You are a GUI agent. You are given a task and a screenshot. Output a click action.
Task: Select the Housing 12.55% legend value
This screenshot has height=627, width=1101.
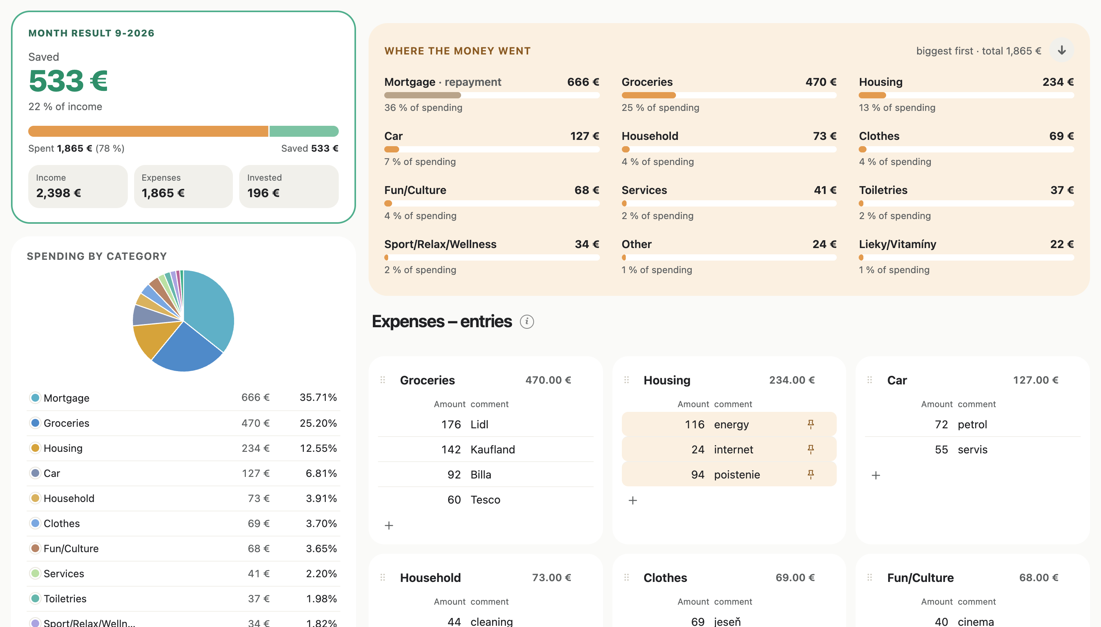click(318, 448)
